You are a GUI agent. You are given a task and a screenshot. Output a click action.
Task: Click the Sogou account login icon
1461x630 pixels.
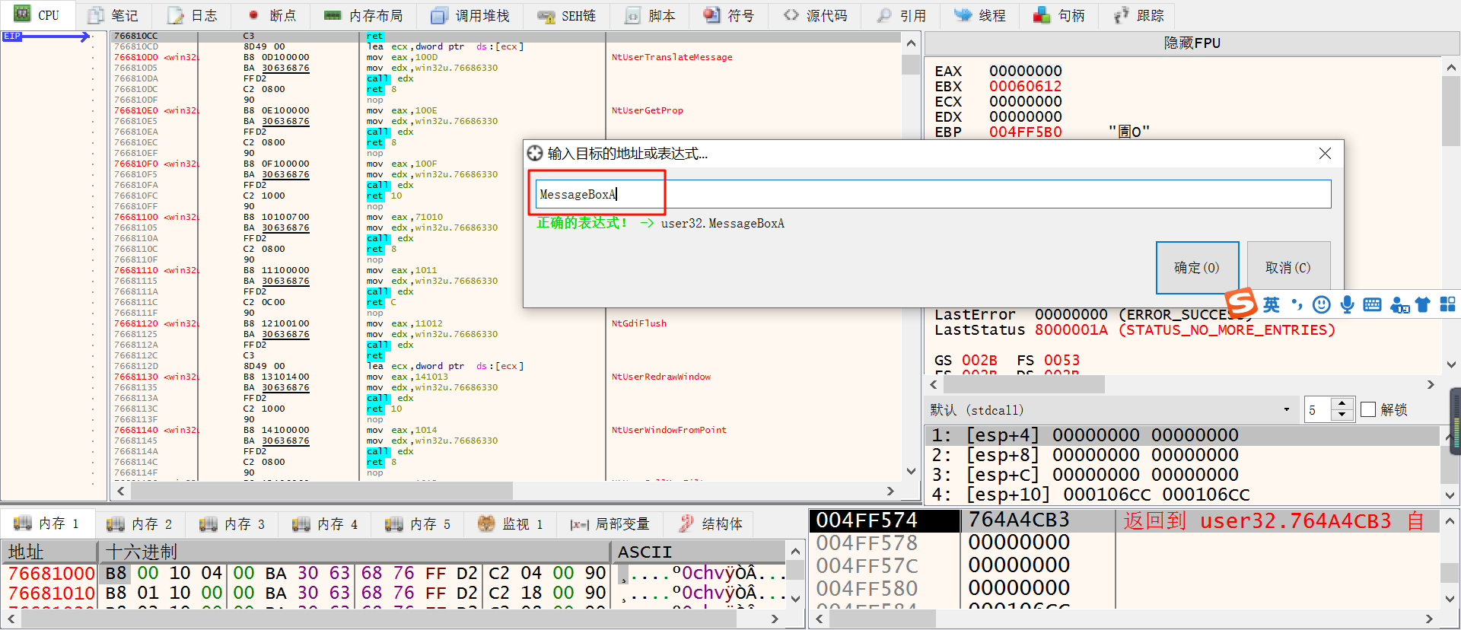point(1399,305)
